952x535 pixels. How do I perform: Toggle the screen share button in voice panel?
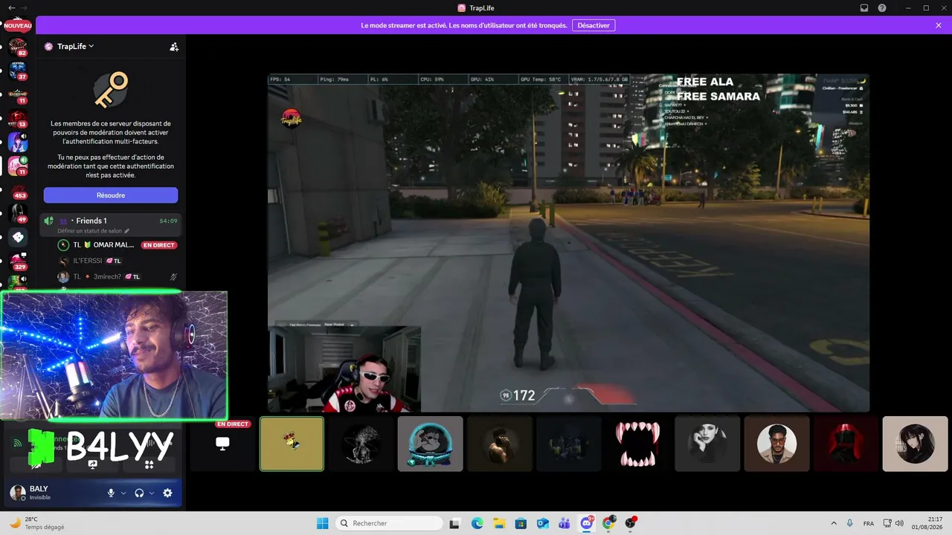[93, 464]
